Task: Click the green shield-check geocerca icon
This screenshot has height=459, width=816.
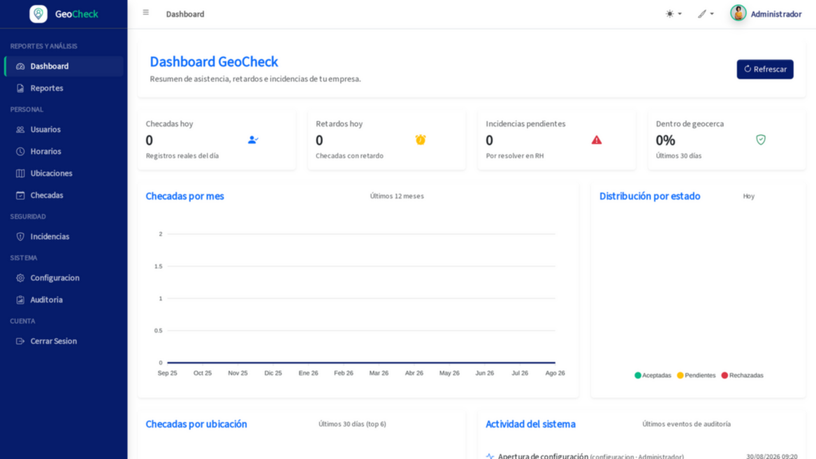Action: pos(761,140)
